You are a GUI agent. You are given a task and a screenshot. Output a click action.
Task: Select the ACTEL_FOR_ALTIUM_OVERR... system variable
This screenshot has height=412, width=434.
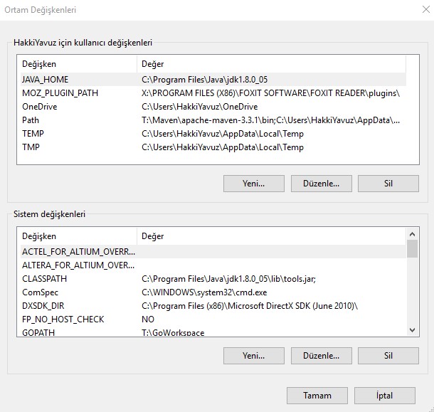click(213, 252)
